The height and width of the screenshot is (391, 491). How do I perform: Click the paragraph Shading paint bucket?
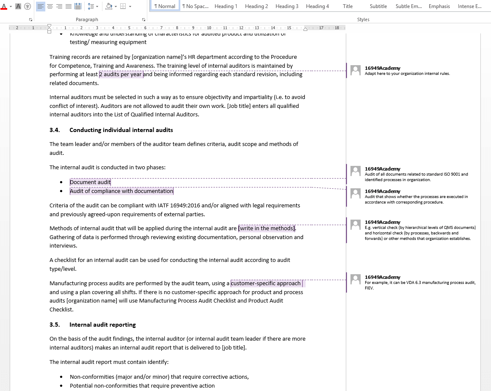coord(108,6)
